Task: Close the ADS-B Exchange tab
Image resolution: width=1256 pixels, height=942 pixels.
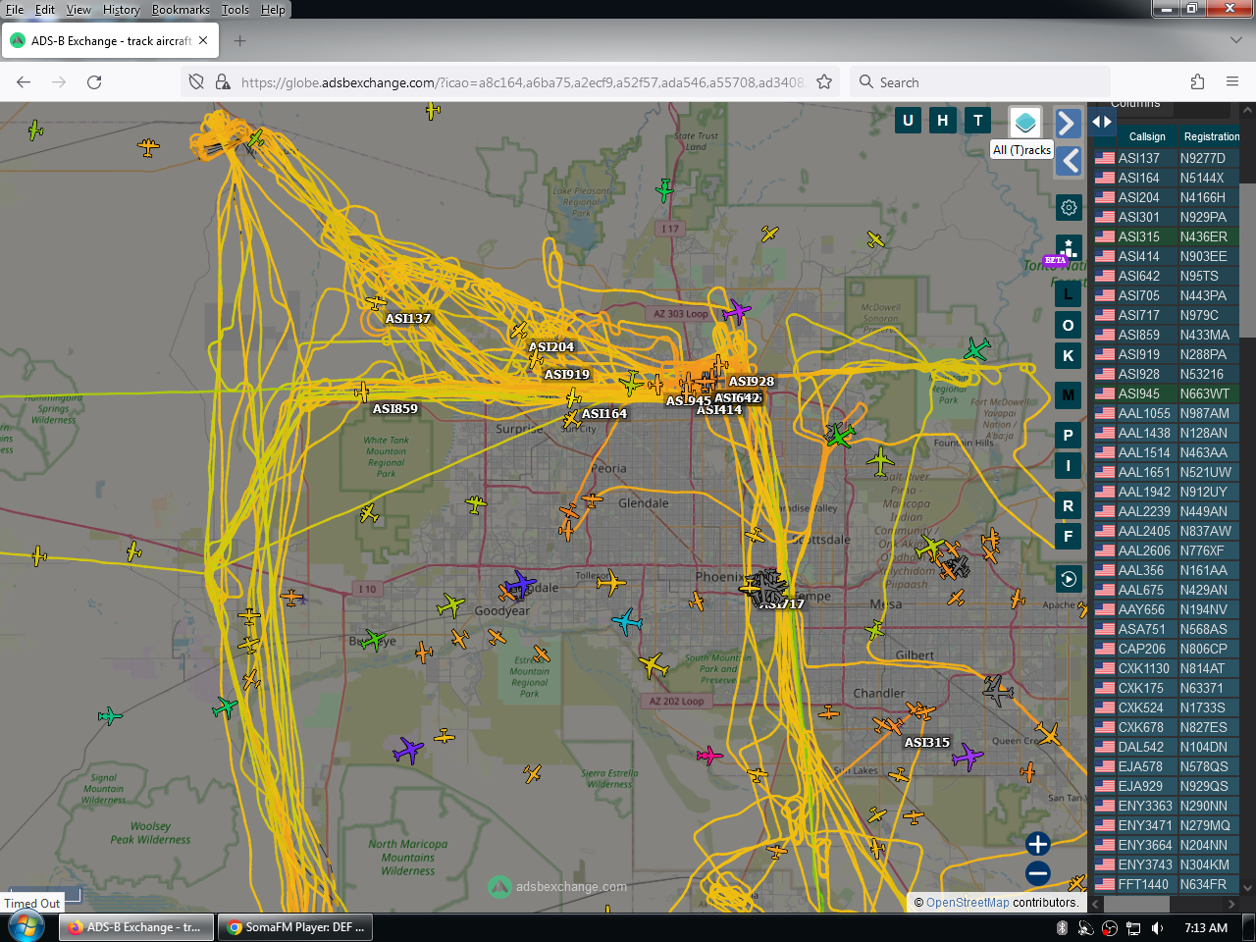Action: [x=203, y=41]
